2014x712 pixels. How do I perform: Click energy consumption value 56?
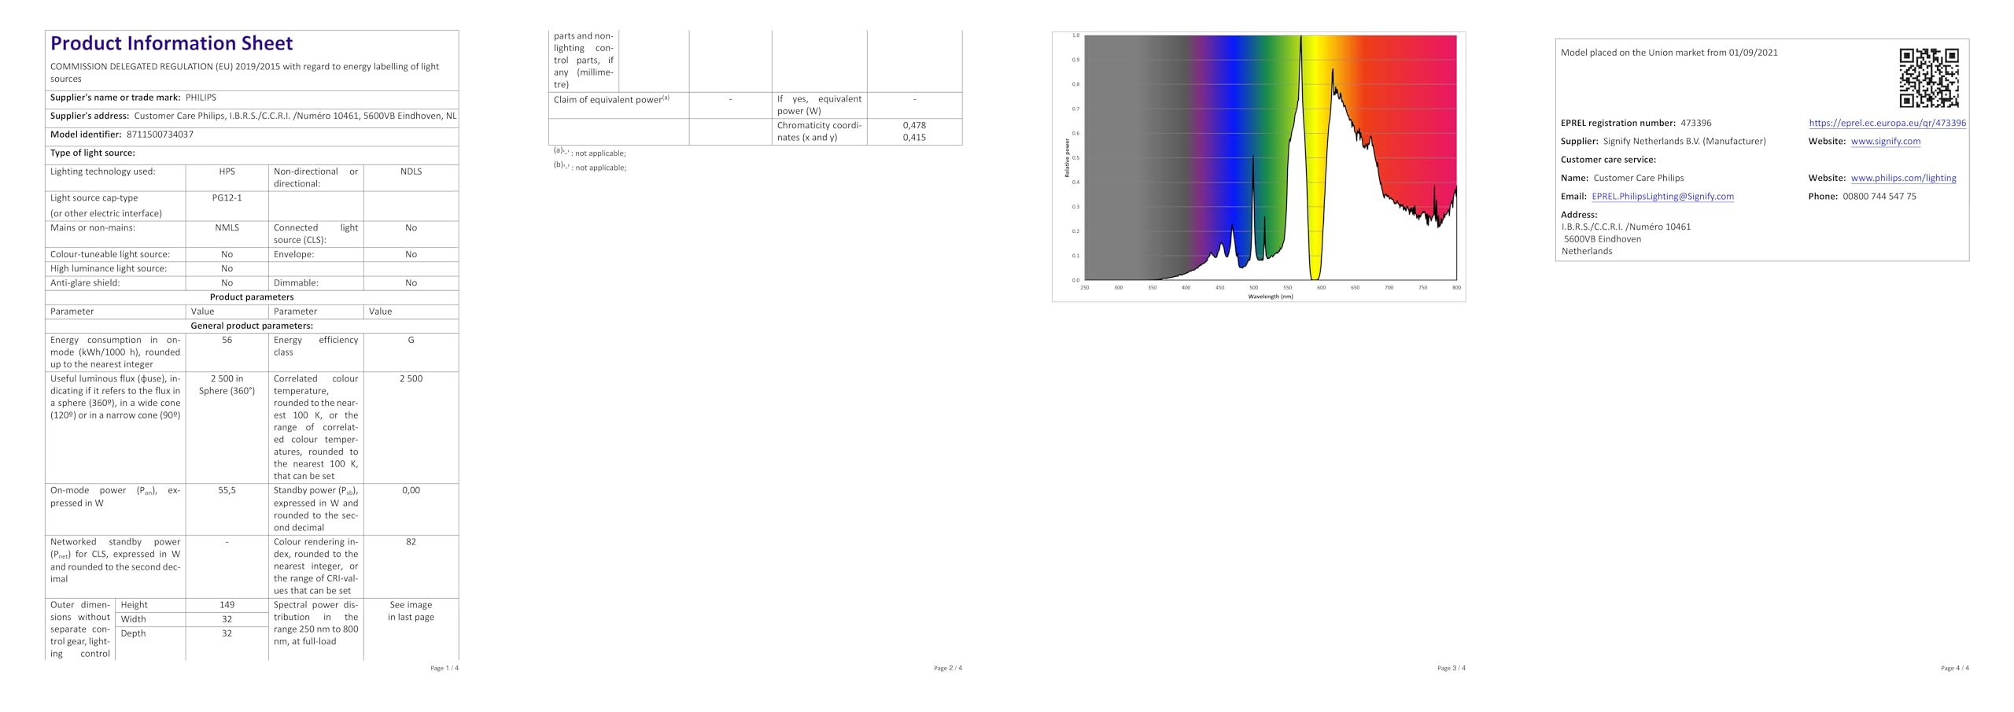pyautogui.click(x=227, y=340)
